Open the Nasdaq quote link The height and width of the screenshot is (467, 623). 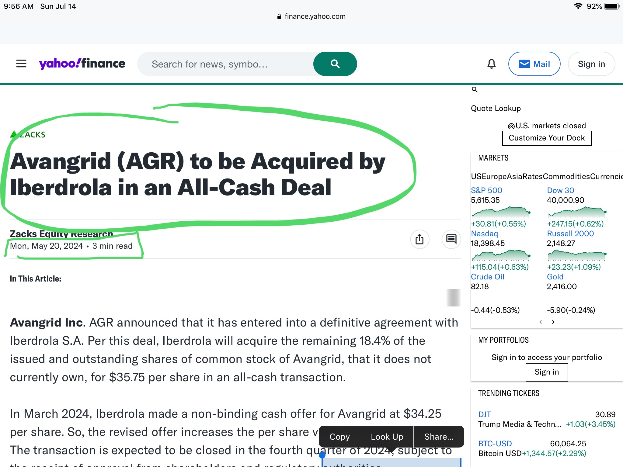(x=484, y=233)
